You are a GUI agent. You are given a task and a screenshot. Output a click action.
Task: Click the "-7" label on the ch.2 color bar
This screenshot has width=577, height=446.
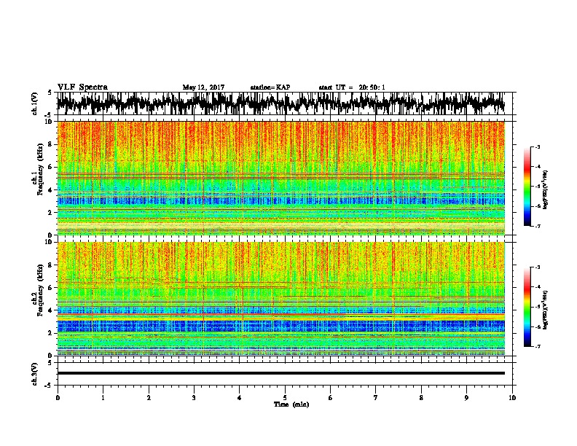(x=538, y=347)
